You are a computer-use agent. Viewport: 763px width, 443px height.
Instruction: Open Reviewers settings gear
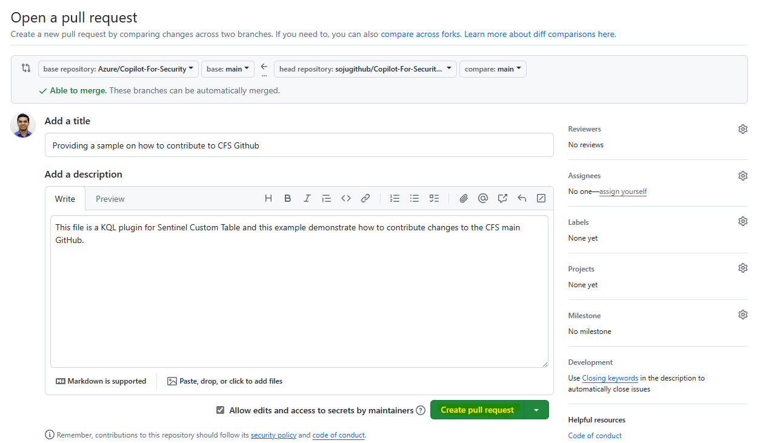(742, 129)
